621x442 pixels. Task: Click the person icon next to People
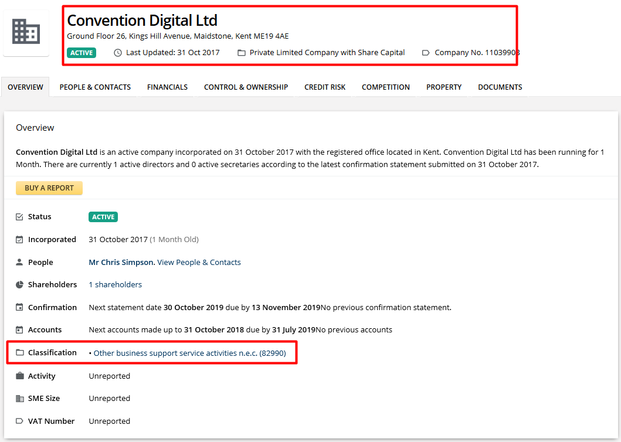[x=19, y=262]
